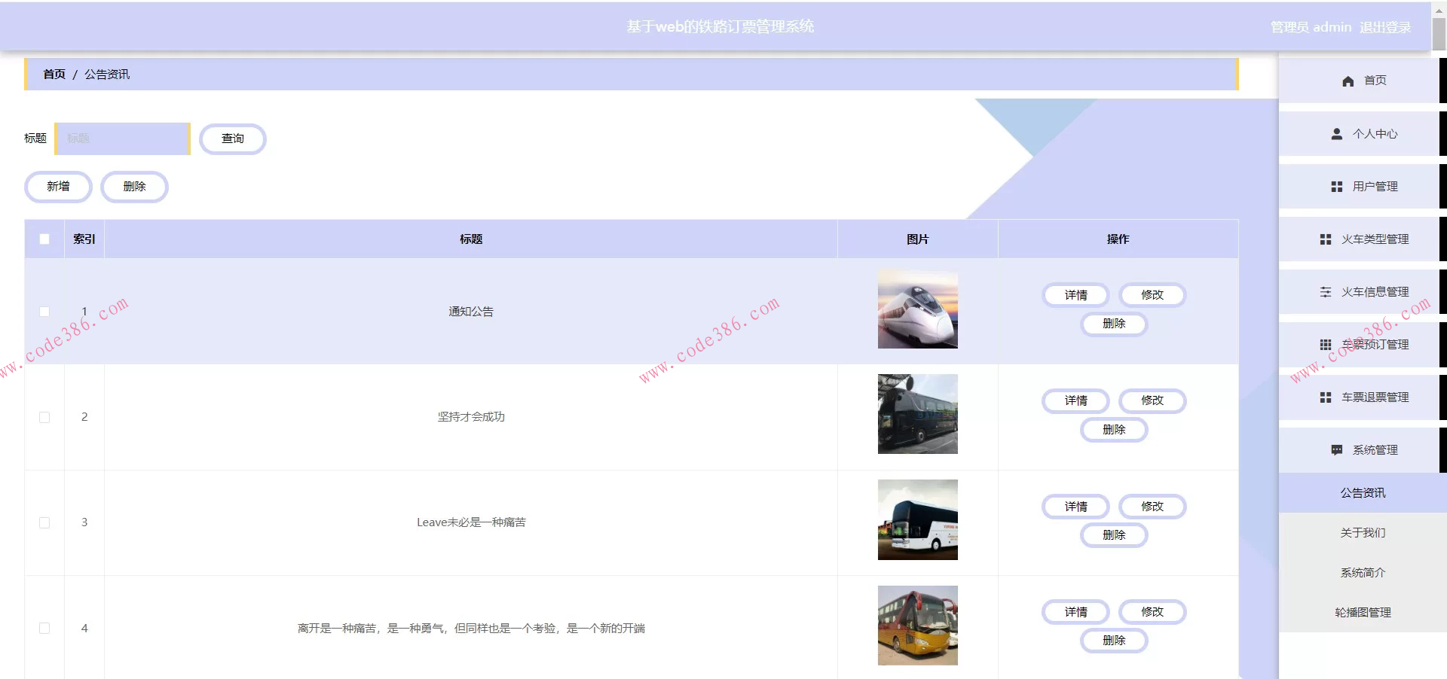The width and height of the screenshot is (1447, 679).
Task: Click the 基于web的铁路订票管理系统 header title
Action: click(720, 26)
